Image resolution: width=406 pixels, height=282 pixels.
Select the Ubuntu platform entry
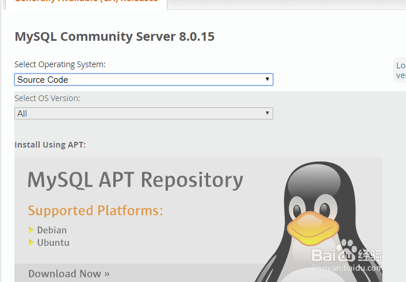pyautogui.click(x=53, y=242)
